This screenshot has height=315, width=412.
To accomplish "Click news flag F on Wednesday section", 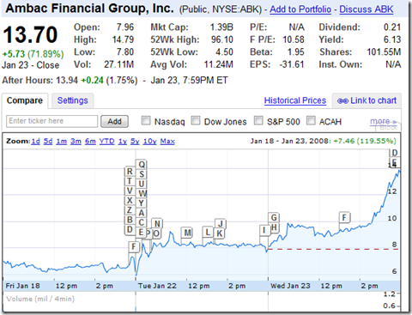I will pyautogui.click(x=344, y=218).
